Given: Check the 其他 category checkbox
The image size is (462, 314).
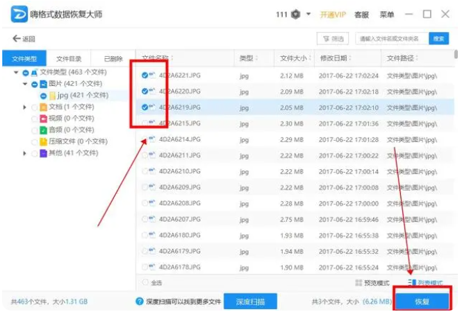Looking at the screenshot, I should tap(35, 153).
